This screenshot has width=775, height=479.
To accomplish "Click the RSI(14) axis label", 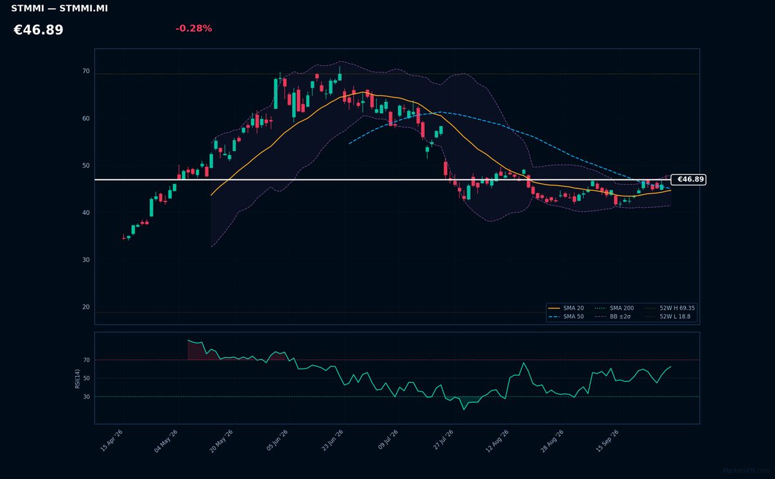I will (77, 378).
